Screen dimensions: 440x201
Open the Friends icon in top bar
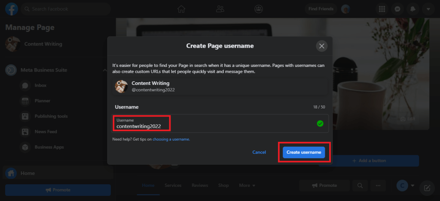tap(220, 9)
